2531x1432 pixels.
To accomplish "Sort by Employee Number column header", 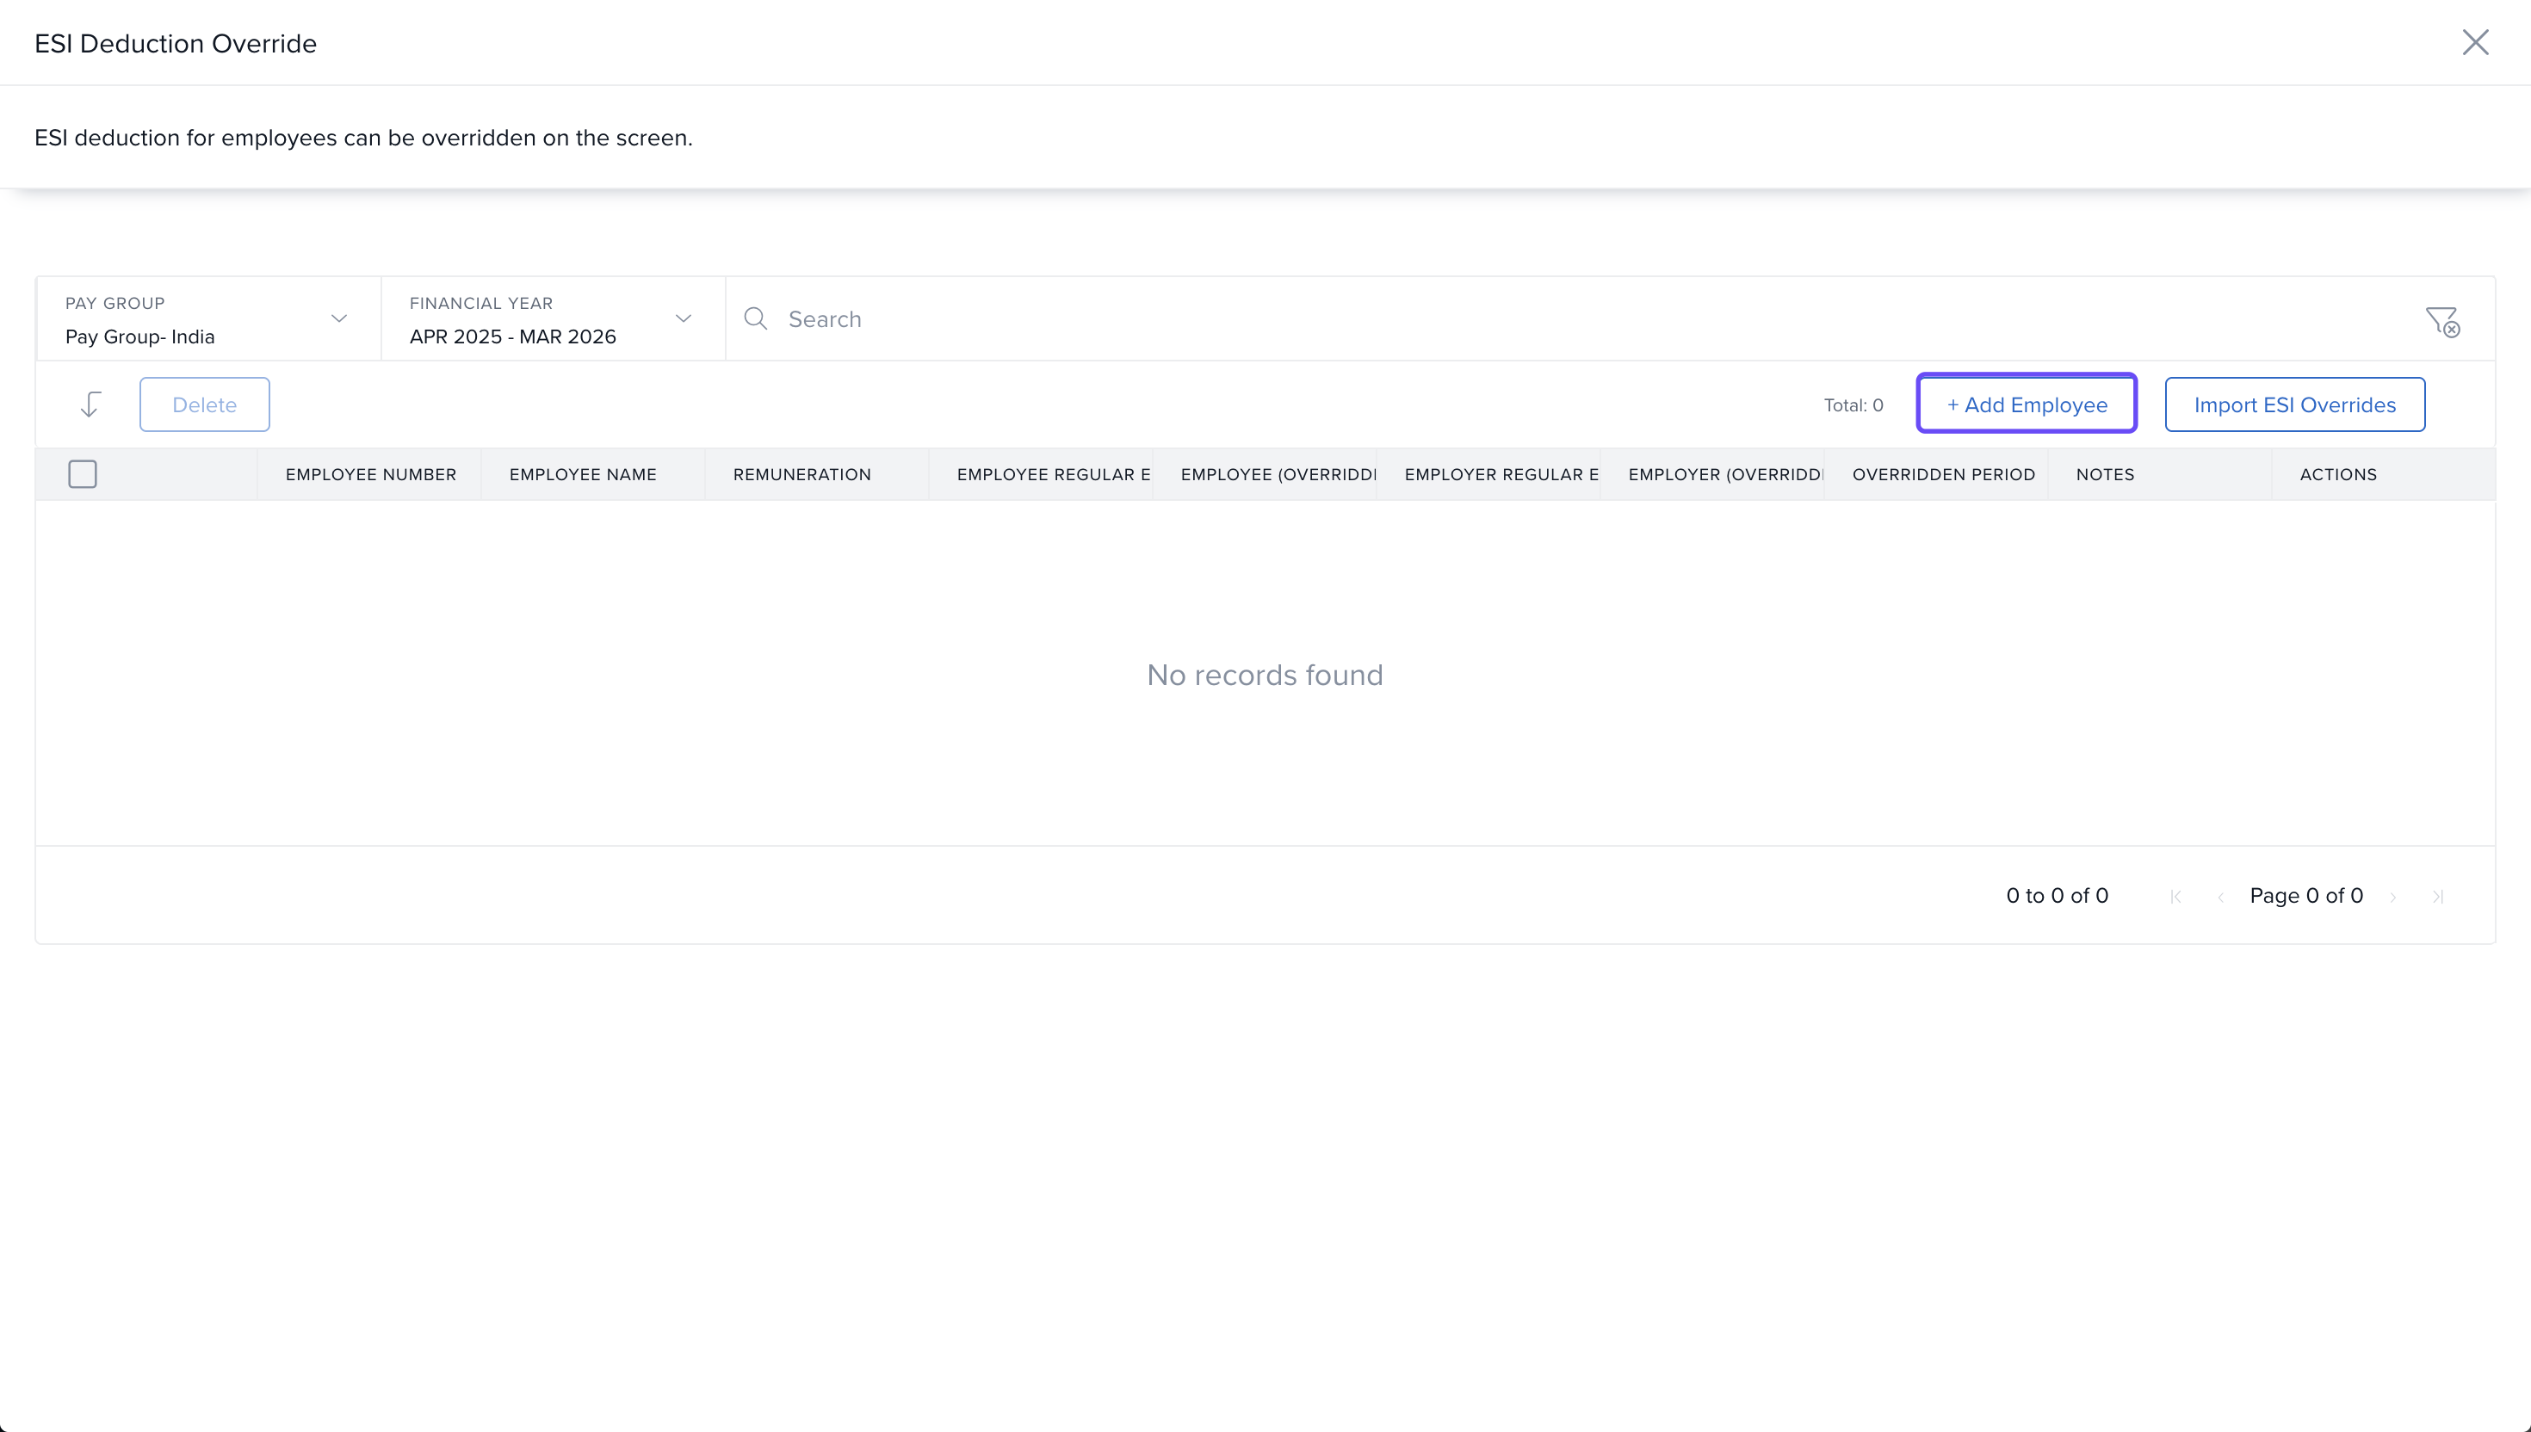I will point(371,474).
